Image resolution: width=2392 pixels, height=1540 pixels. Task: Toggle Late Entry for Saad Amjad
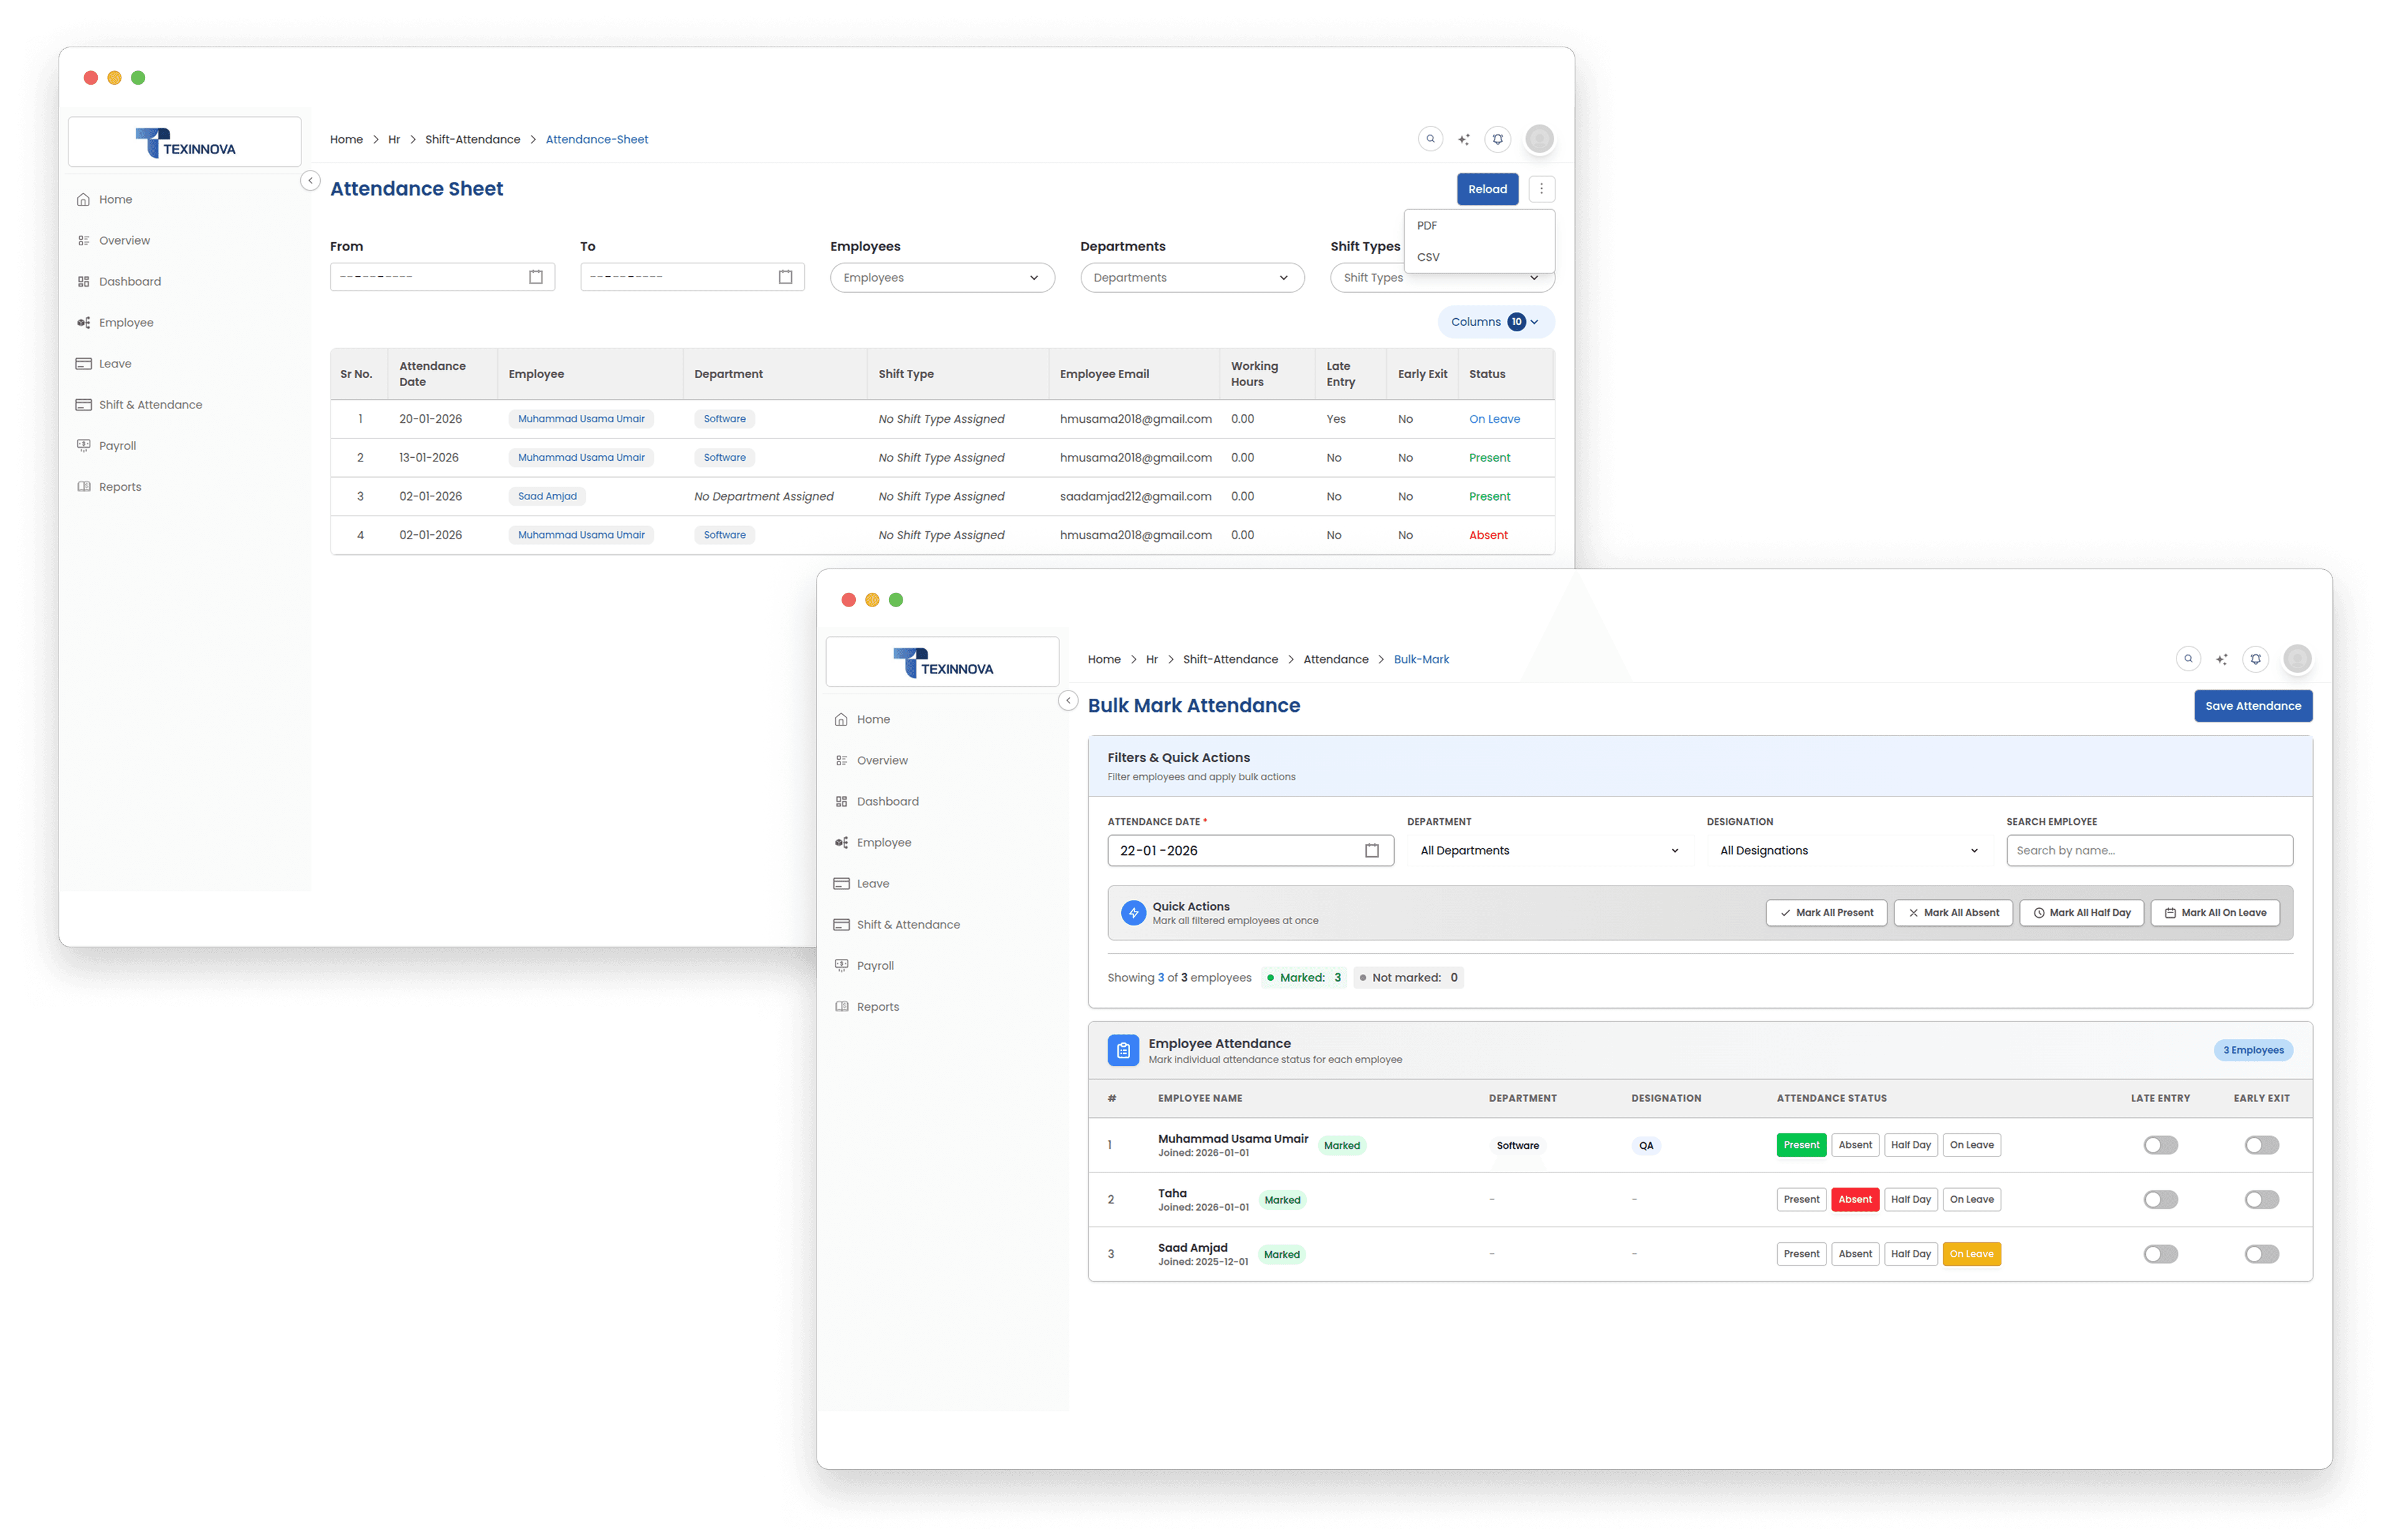[x=2160, y=1253]
